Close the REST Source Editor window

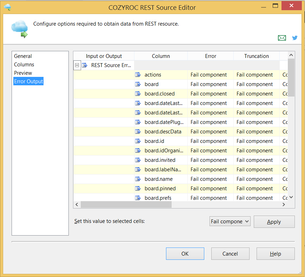tap(291, 6)
